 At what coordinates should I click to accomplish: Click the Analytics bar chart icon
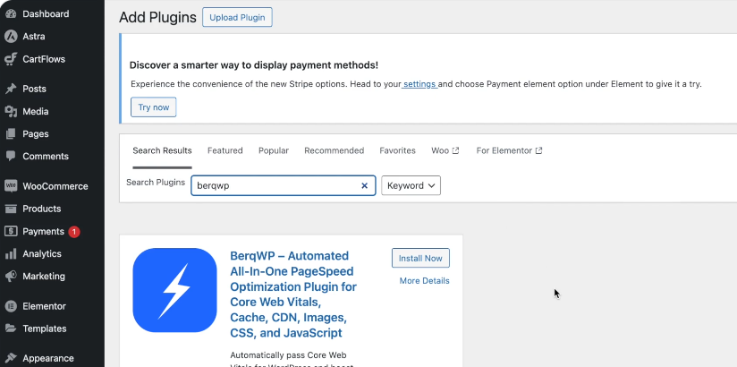[x=11, y=254]
